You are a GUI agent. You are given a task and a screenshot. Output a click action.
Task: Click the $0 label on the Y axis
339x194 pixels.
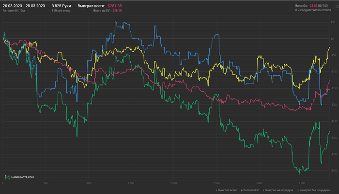[332, 39]
